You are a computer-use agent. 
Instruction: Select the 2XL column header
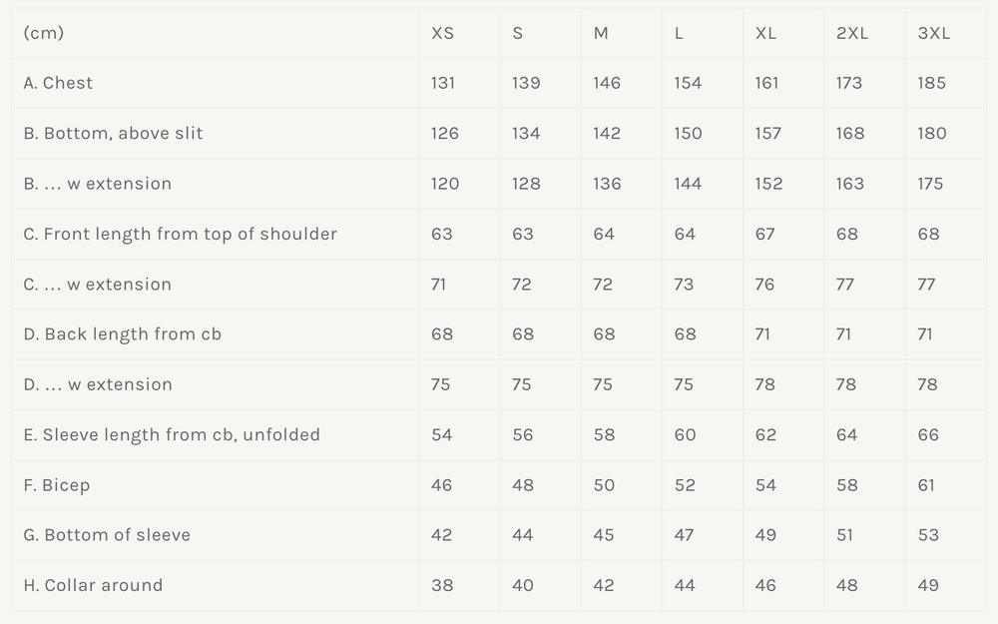click(x=852, y=33)
